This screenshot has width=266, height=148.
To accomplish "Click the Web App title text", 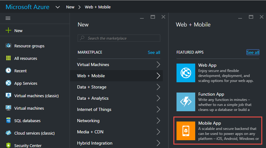I will tap(207, 65).
